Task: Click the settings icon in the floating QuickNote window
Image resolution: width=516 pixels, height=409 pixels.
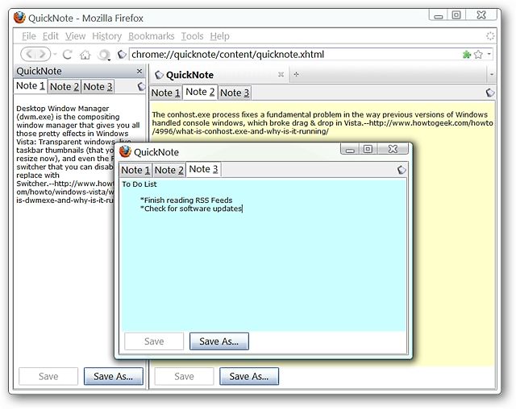Action: [x=402, y=170]
